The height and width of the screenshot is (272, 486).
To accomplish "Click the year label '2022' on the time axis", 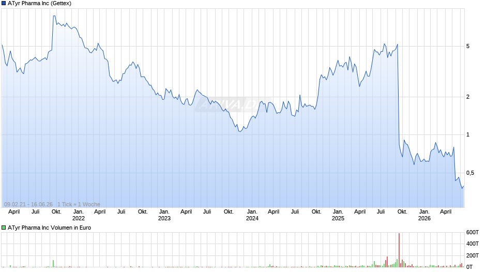I will 79,218.
